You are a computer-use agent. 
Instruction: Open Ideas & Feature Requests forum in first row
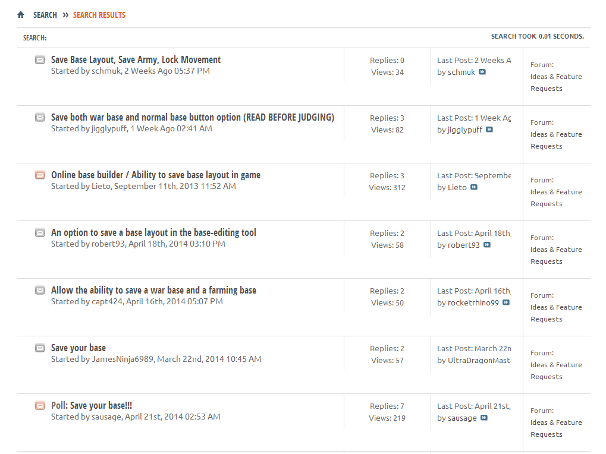click(556, 83)
